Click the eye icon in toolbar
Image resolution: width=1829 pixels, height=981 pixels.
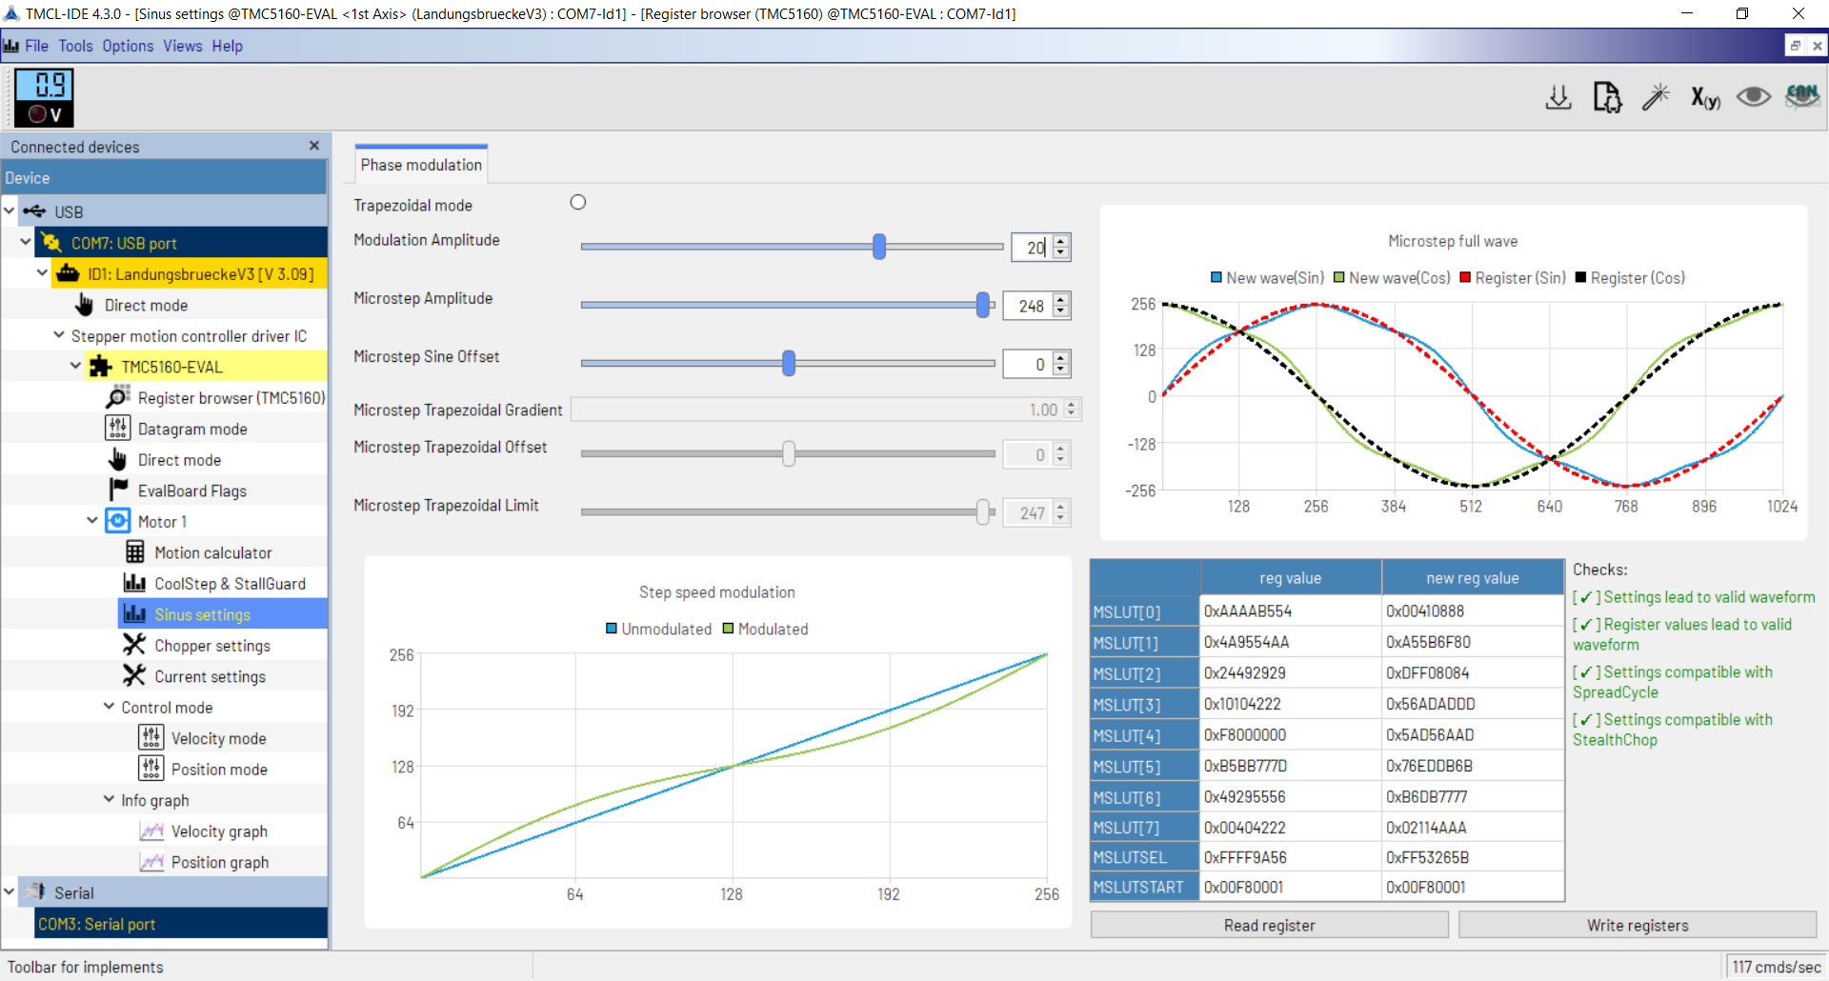tap(1754, 97)
